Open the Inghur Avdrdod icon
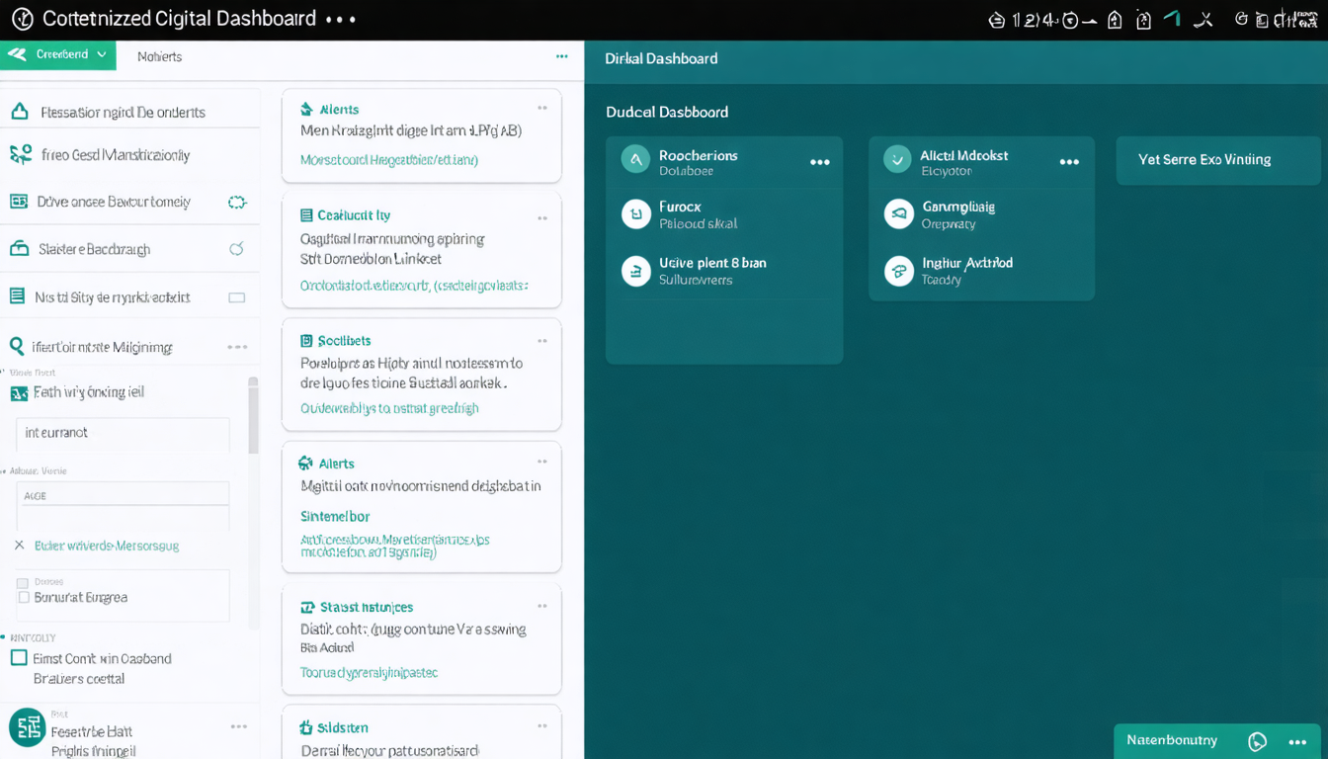 coord(898,271)
